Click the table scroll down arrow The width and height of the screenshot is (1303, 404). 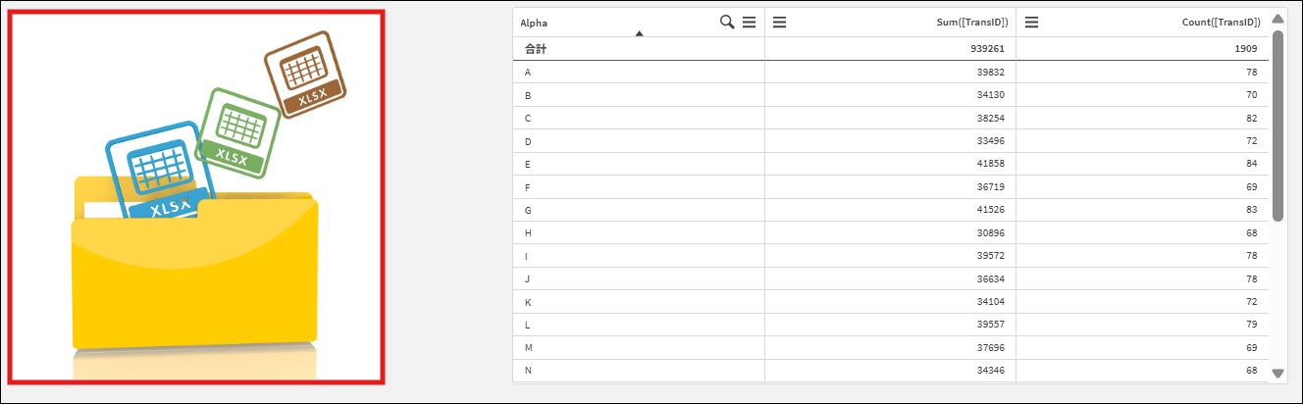pos(1277,373)
